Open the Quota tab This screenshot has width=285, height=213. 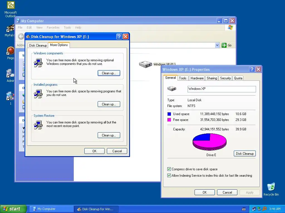coord(238,78)
